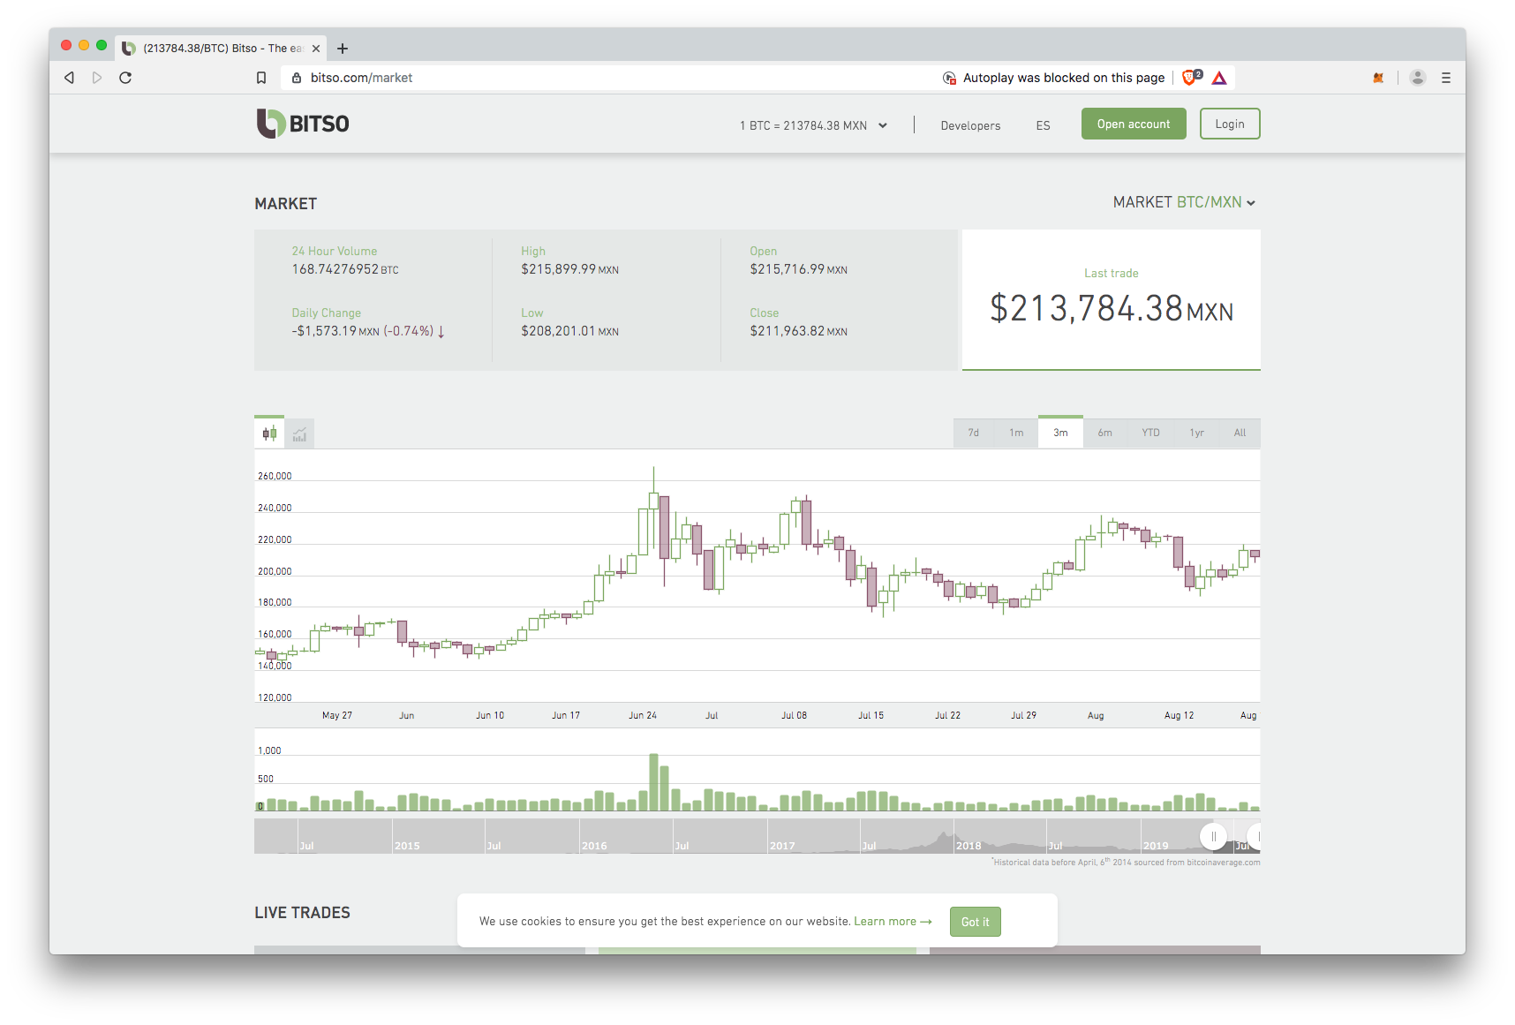Screen dimensions: 1515x1025
Task: Click the Bitso logo
Action: [x=303, y=124]
